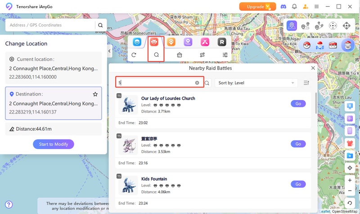Click the route icon in game toolbar
Screen dimensions: 360x214
click(x=202, y=55)
